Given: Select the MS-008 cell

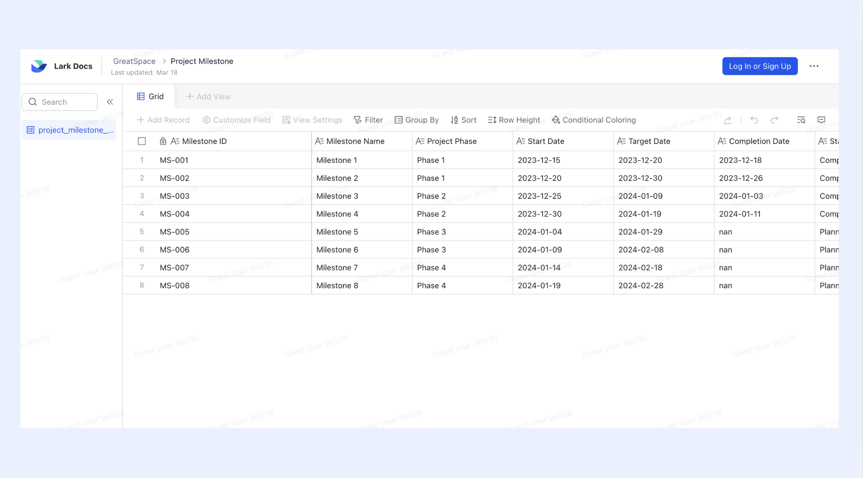Looking at the screenshot, I should (x=233, y=285).
